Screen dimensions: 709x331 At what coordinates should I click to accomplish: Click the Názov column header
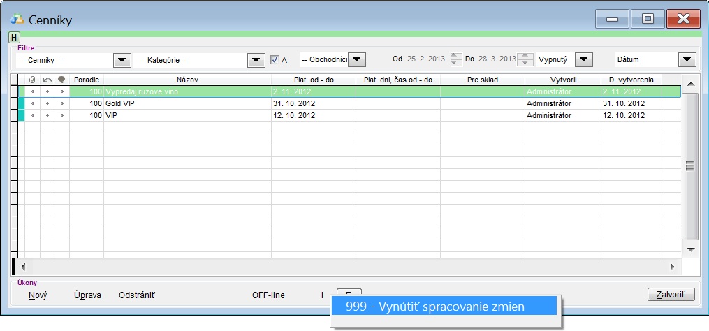coord(187,80)
